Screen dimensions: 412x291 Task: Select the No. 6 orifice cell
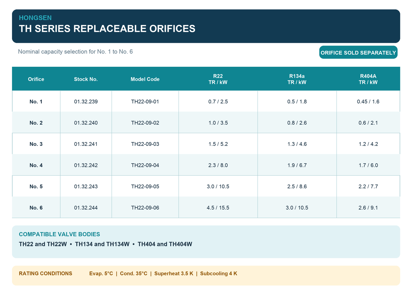(36, 208)
